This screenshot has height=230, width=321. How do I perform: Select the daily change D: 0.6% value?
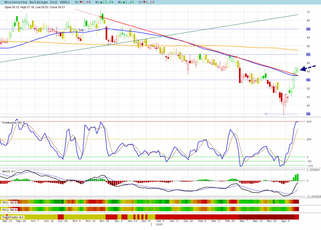pyautogui.click(x=83, y=2)
